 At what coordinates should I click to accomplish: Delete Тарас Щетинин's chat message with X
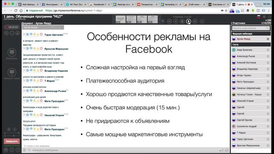pyautogui.click(x=24, y=34)
